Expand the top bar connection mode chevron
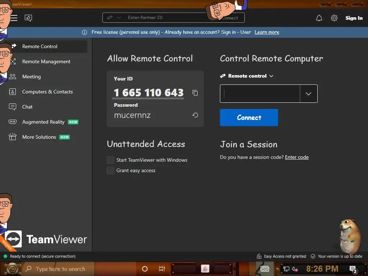This screenshot has width=368, height=276. 119,18
